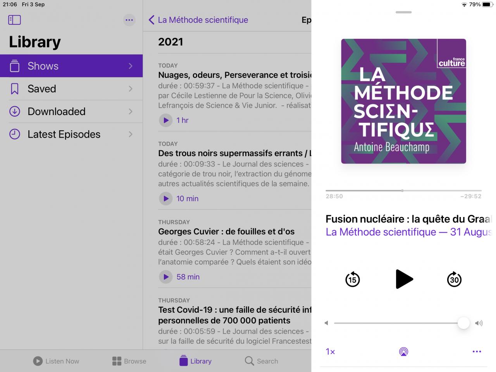Expand the Latest Episodes row chevron
496x372 pixels.
pyautogui.click(x=131, y=134)
